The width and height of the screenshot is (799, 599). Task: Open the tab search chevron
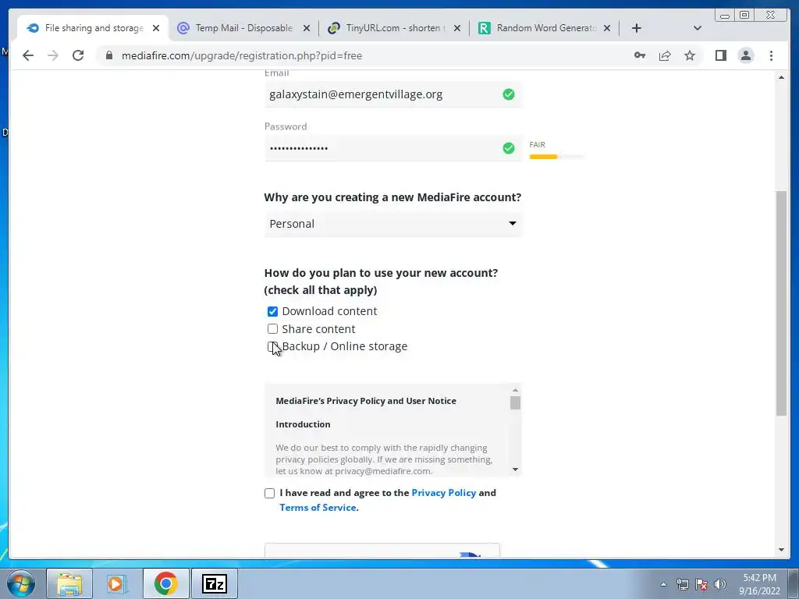click(698, 28)
